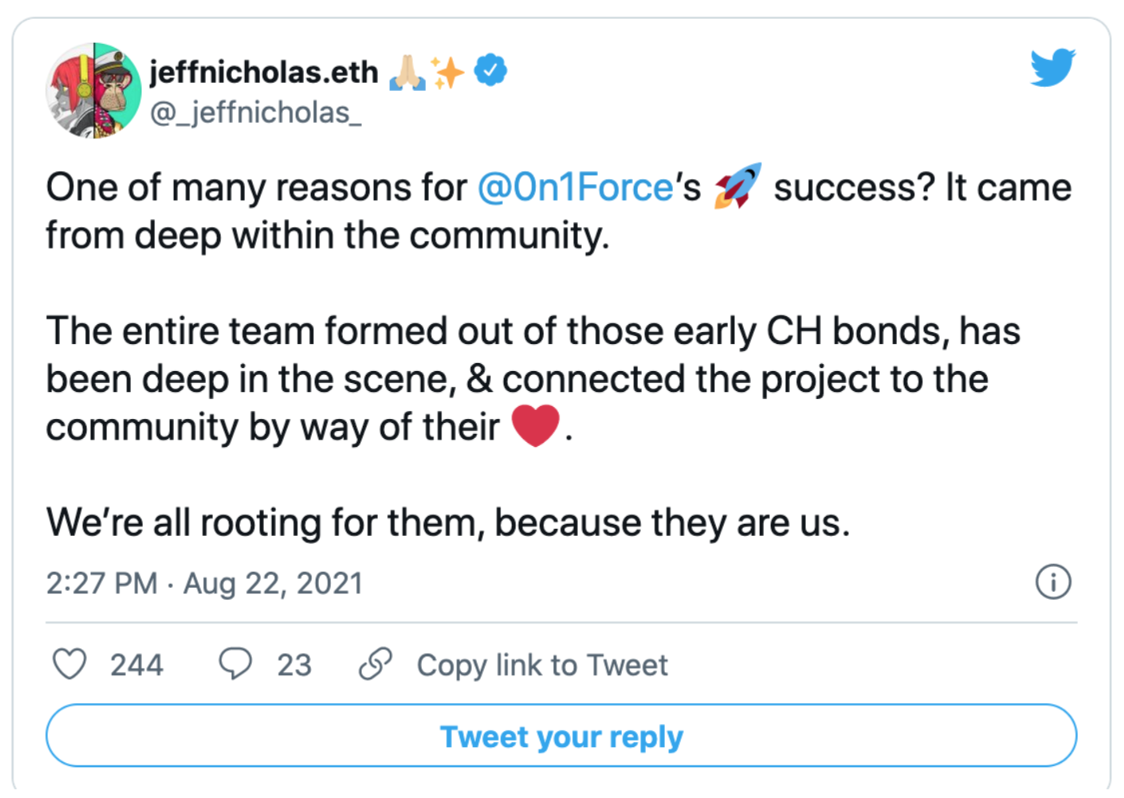Click the praying hands emoji in the name
The image size is (1124, 798).
tap(409, 71)
